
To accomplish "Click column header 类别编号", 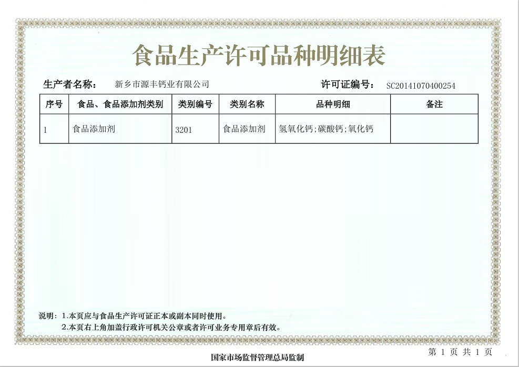I will (195, 104).
